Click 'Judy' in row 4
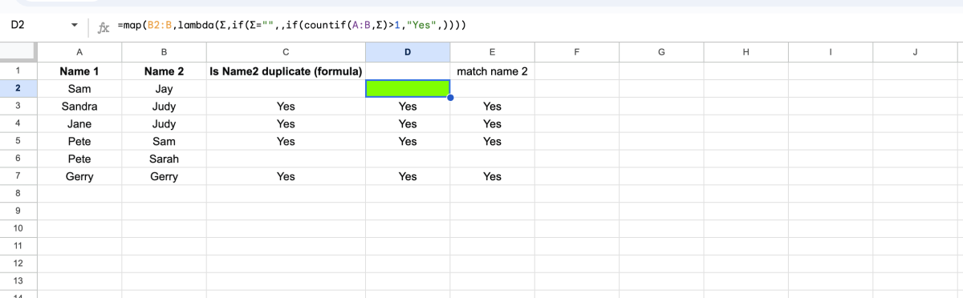The width and height of the screenshot is (963, 298). (x=164, y=124)
